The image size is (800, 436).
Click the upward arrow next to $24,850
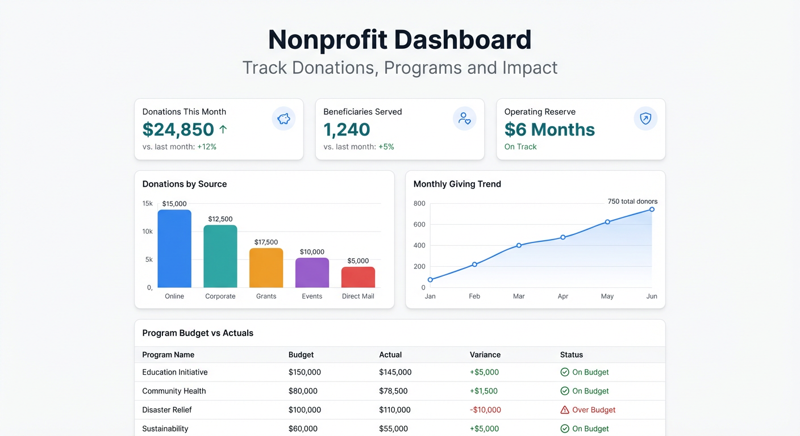[223, 129]
